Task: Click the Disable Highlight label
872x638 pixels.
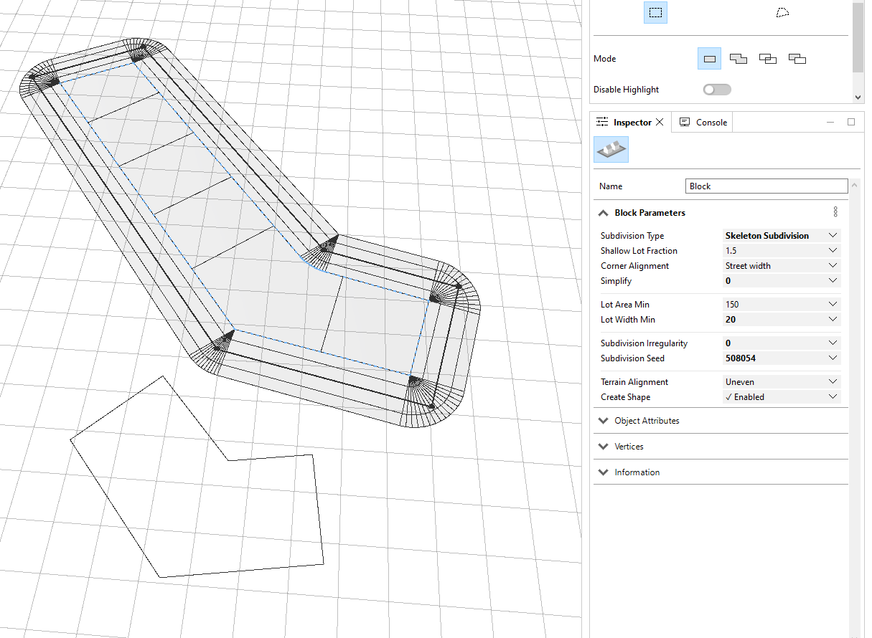Action: (x=626, y=90)
